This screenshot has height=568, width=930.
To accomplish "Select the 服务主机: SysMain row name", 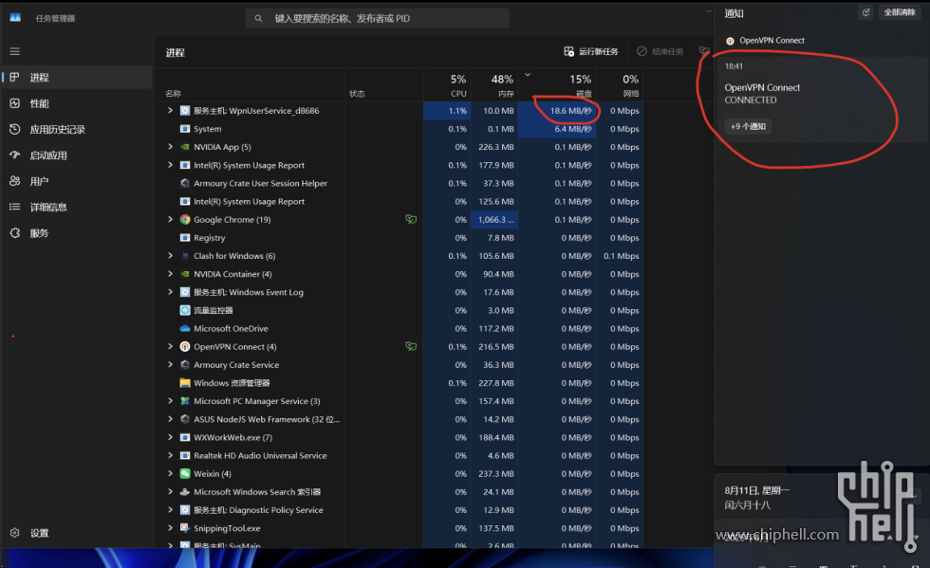I will (x=227, y=545).
